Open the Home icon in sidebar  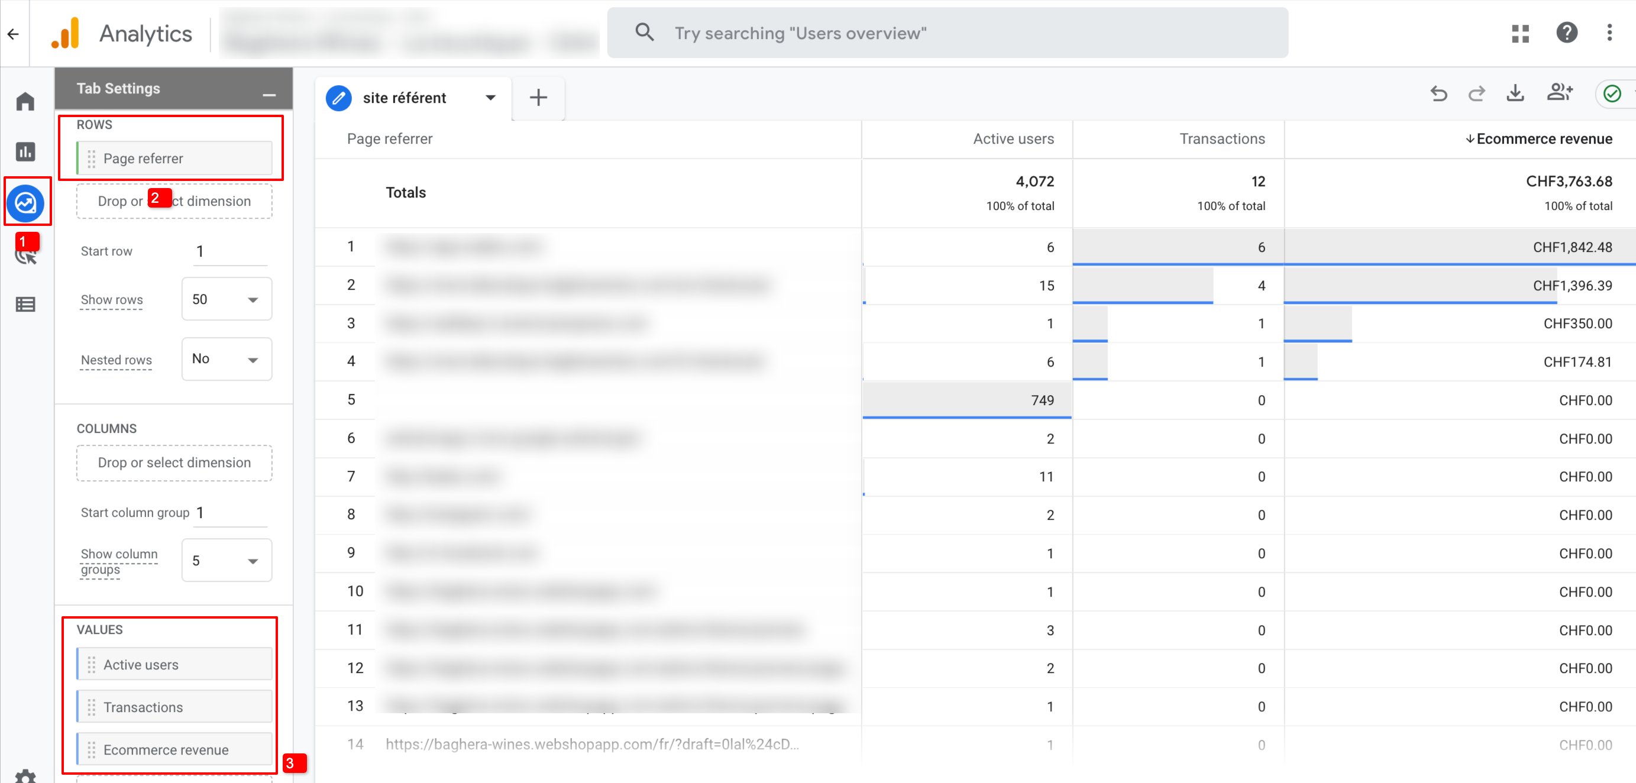coord(25,102)
